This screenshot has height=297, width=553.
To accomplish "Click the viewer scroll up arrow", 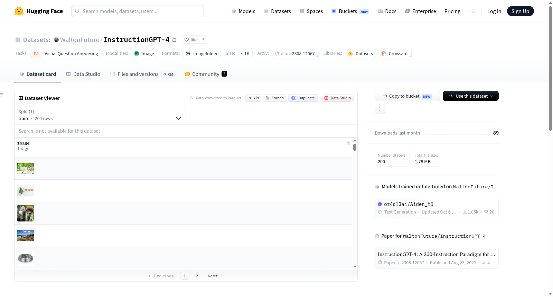I will (355, 141).
